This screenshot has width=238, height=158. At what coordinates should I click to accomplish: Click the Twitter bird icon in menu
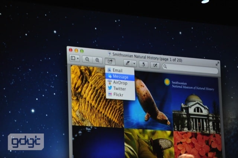pos(110,88)
